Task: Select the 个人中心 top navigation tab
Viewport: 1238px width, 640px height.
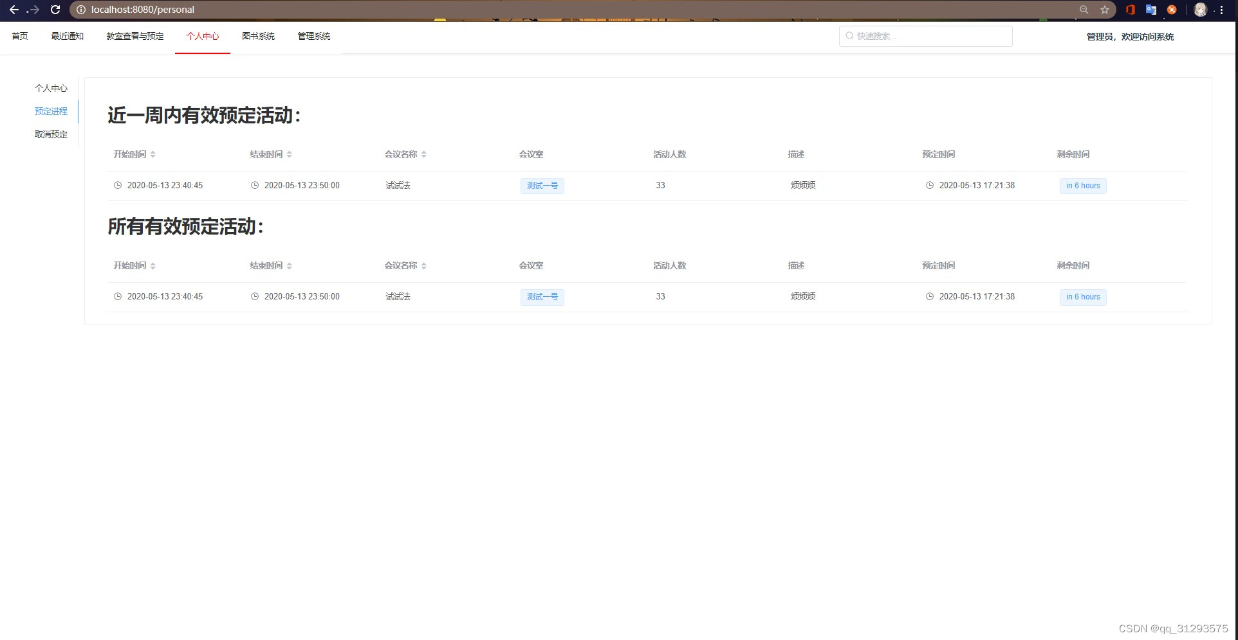Action: click(x=203, y=37)
